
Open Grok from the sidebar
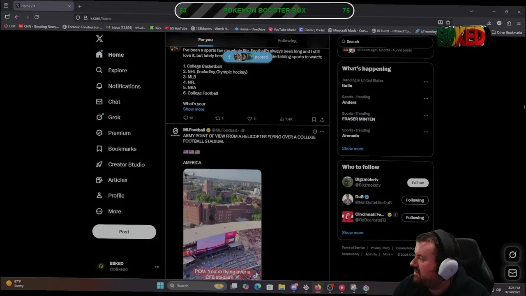[x=108, y=117]
